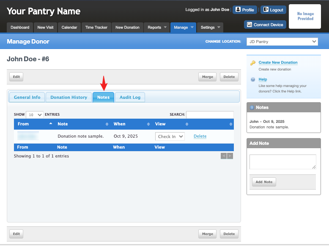Click the Delete link in the note row

point(200,136)
